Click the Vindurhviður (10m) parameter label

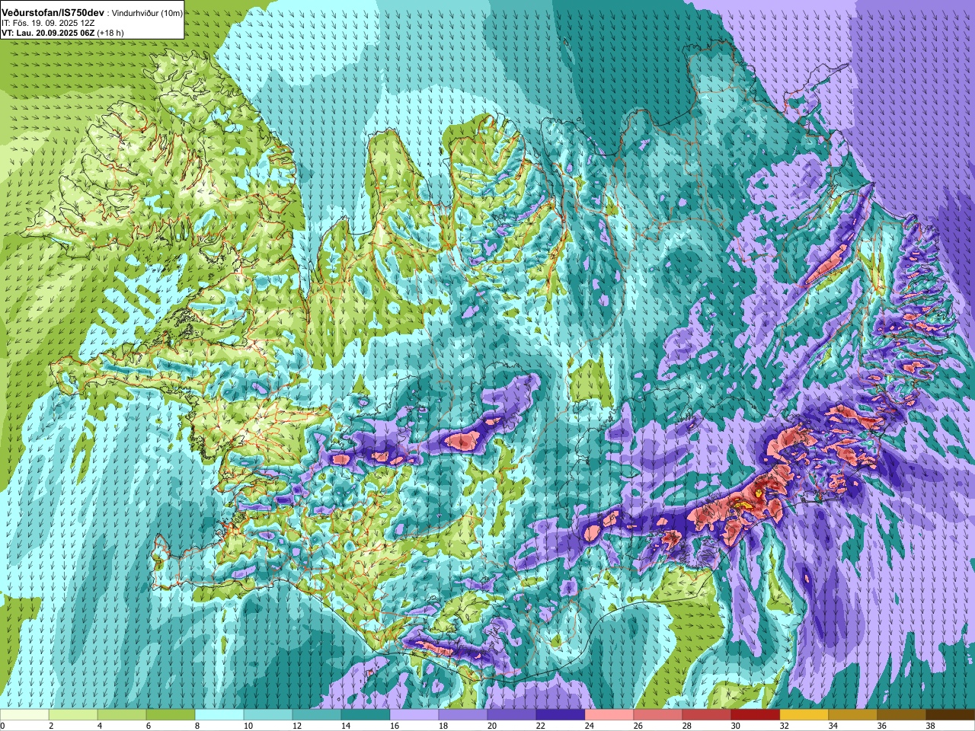tap(147, 13)
